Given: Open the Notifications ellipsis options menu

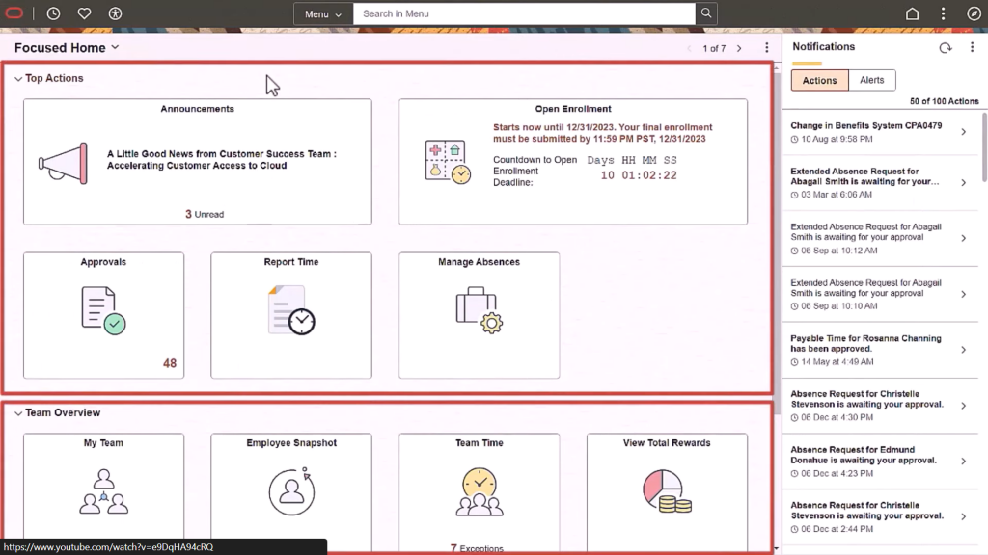Looking at the screenshot, I should click(x=972, y=46).
